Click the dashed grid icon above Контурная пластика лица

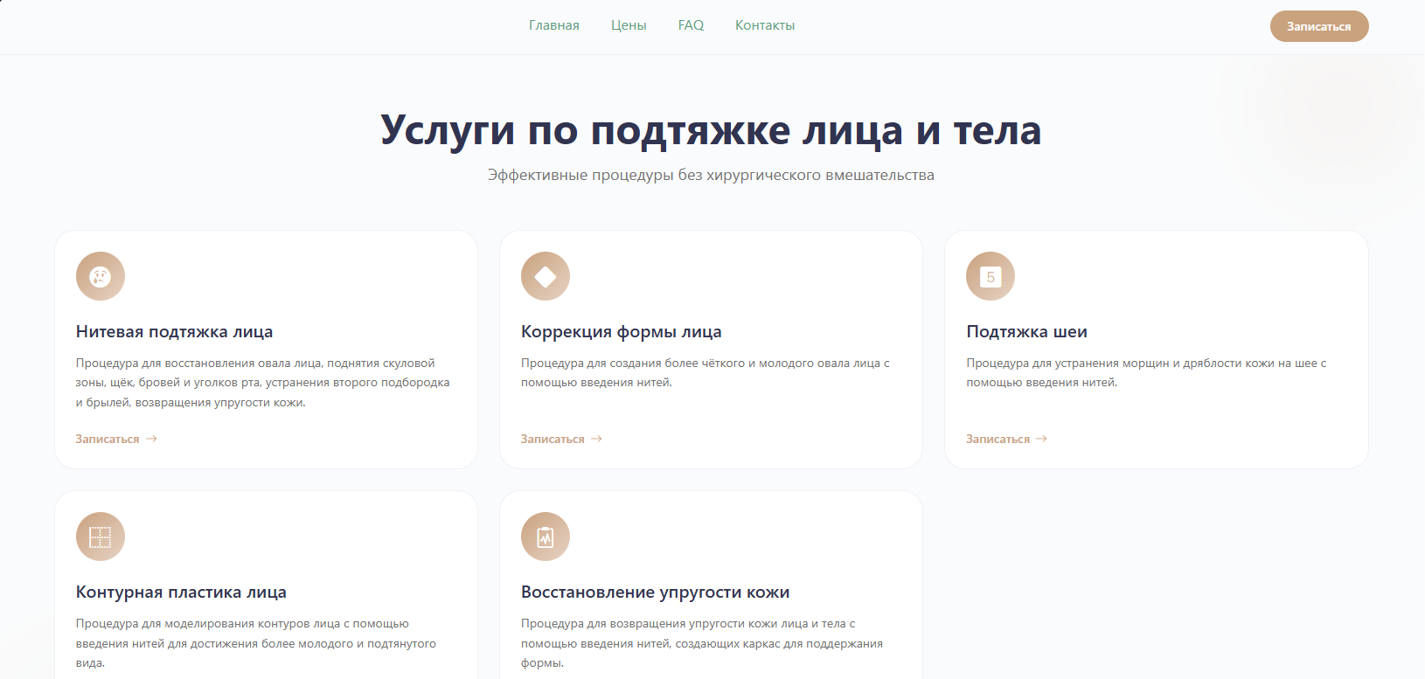101,537
